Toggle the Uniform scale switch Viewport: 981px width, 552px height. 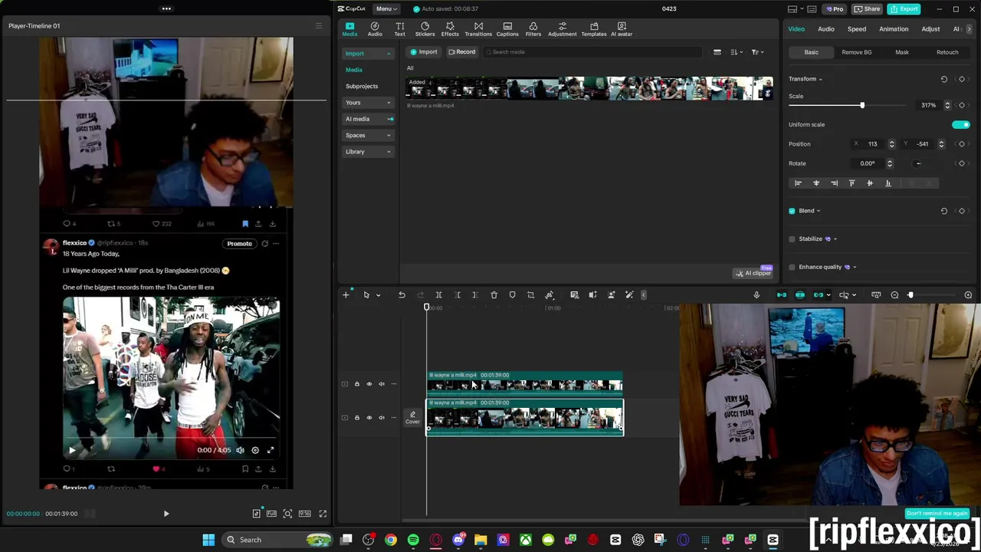click(961, 124)
